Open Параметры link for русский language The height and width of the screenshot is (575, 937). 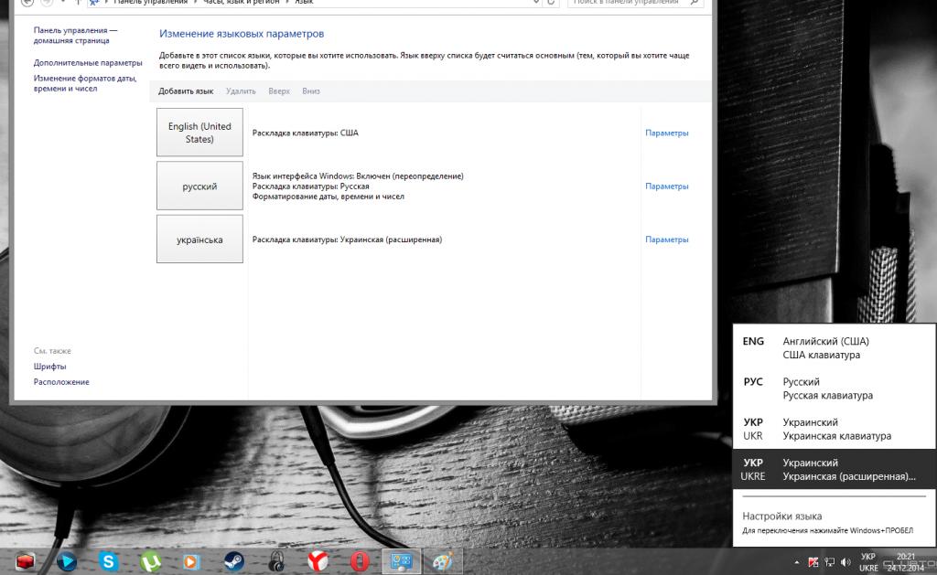pyautogui.click(x=666, y=186)
